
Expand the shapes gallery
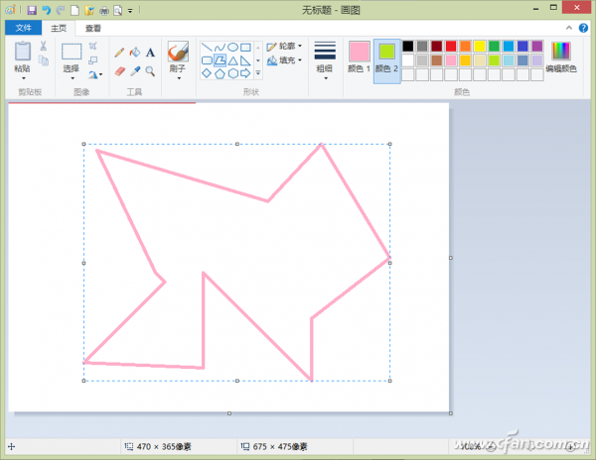click(x=258, y=72)
